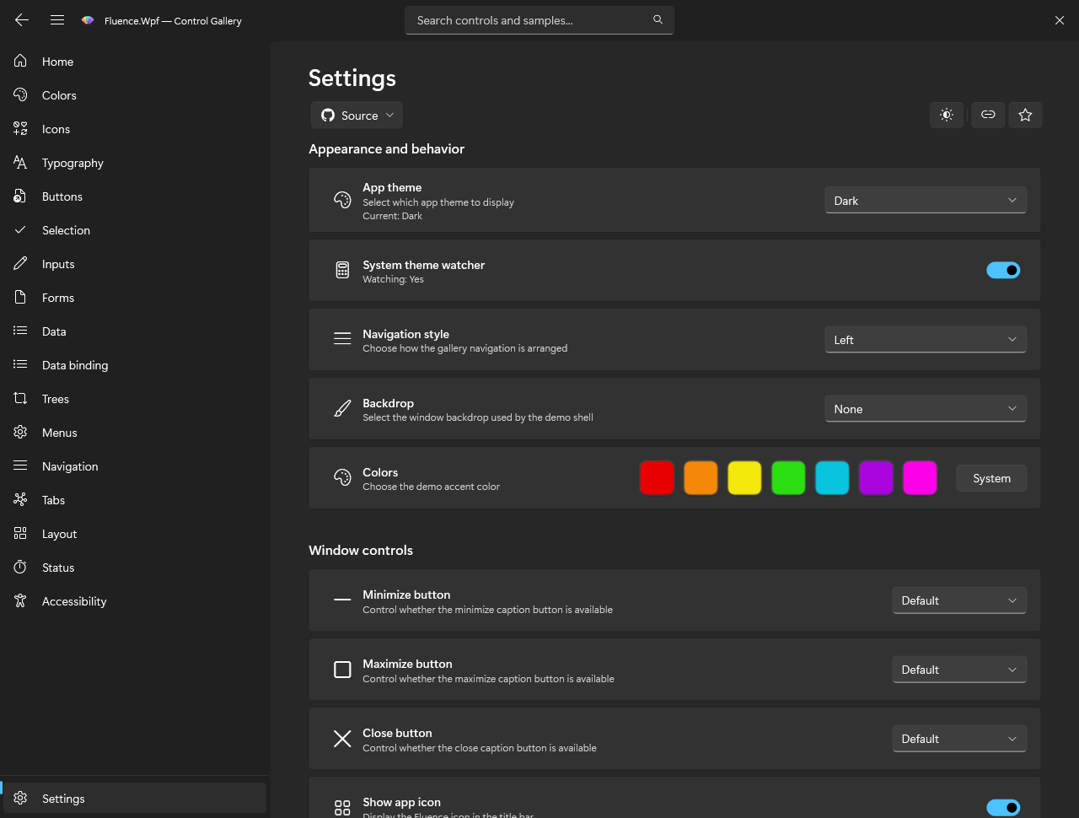Click the Typography font icon in sidebar
This screenshot has height=818, width=1079.
coord(20,163)
